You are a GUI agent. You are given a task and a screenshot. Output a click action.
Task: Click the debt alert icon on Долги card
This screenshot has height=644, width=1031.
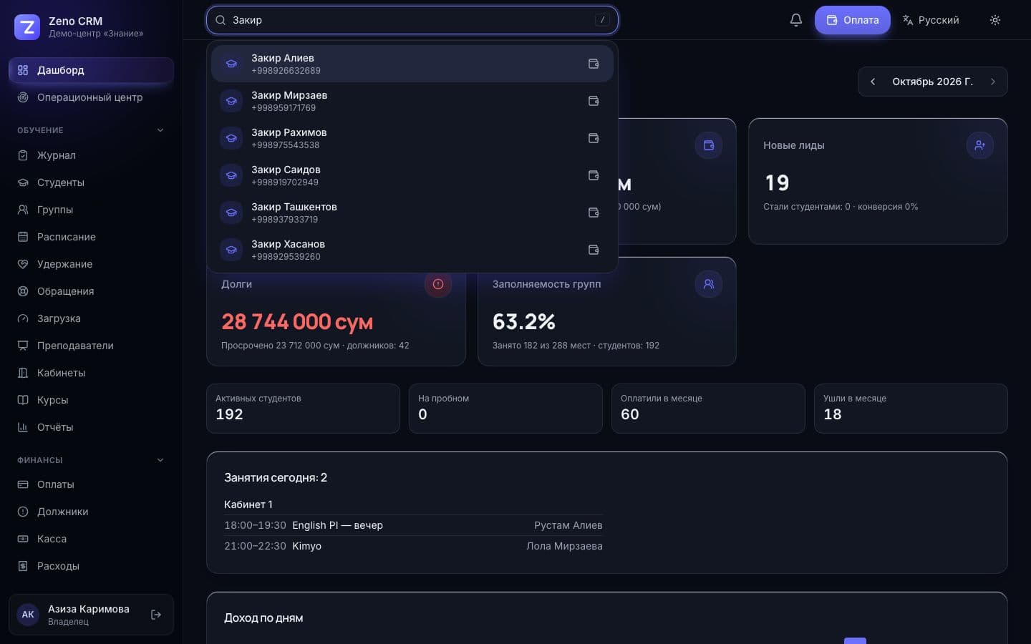point(438,284)
